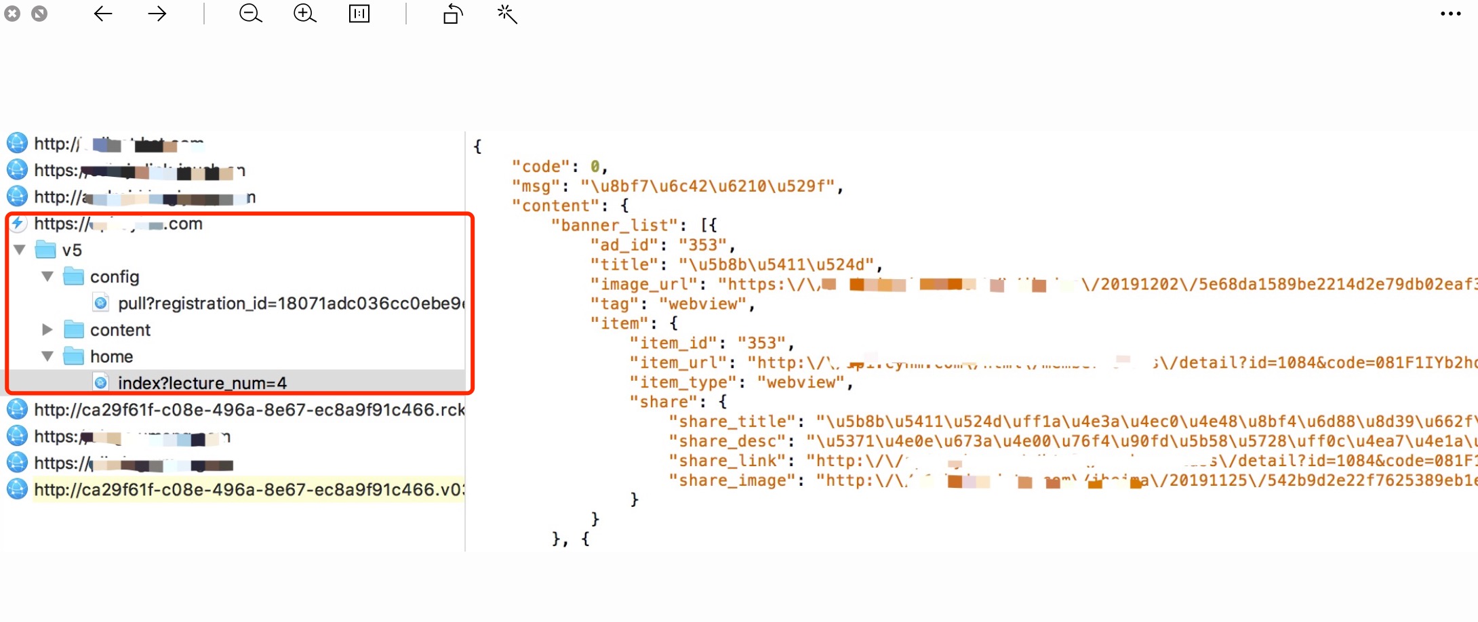Select the v5 folder icon
1478x622 pixels.
(45, 250)
